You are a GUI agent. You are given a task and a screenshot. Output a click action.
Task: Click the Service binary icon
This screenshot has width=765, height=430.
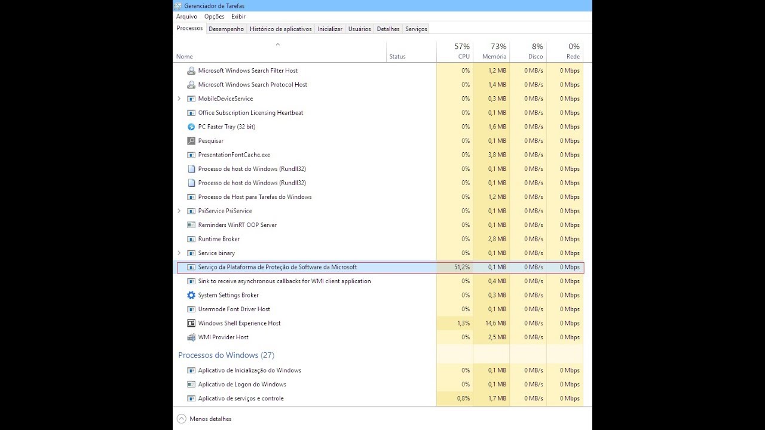(191, 253)
